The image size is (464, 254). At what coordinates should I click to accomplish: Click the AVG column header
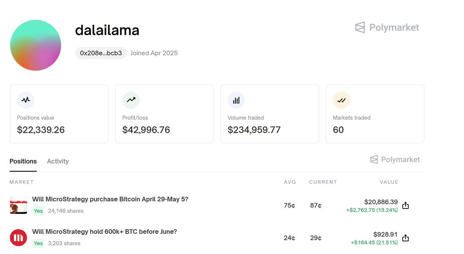click(289, 182)
